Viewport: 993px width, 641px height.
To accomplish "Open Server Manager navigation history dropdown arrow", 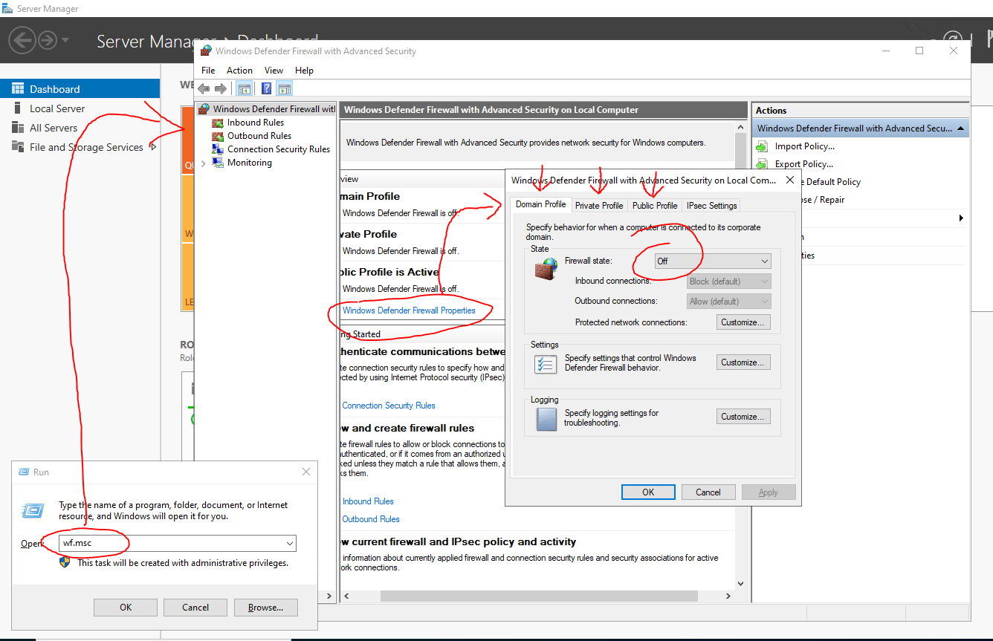I will point(65,39).
